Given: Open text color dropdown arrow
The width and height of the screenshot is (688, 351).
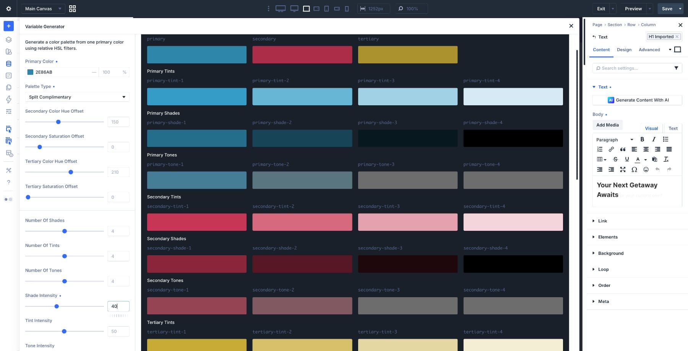Looking at the screenshot, I should point(645,159).
